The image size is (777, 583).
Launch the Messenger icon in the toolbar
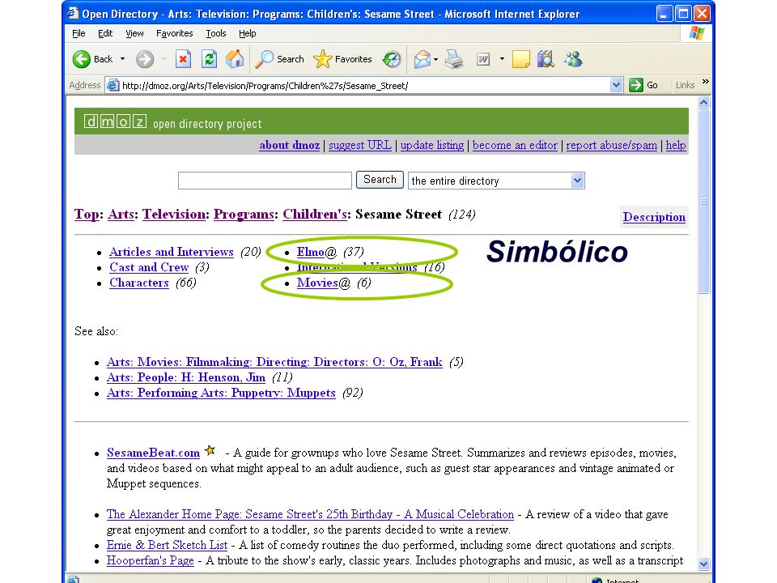[573, 59]
